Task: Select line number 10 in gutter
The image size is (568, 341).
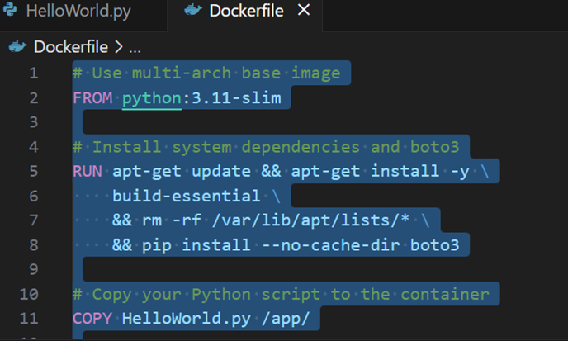Action: click(29, 294)
